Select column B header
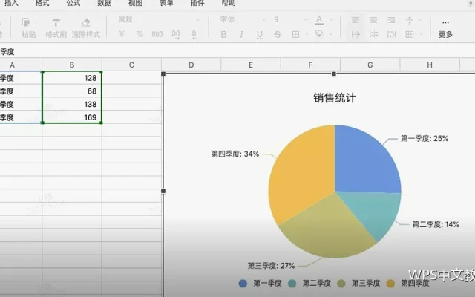 [x=72, y=65]
